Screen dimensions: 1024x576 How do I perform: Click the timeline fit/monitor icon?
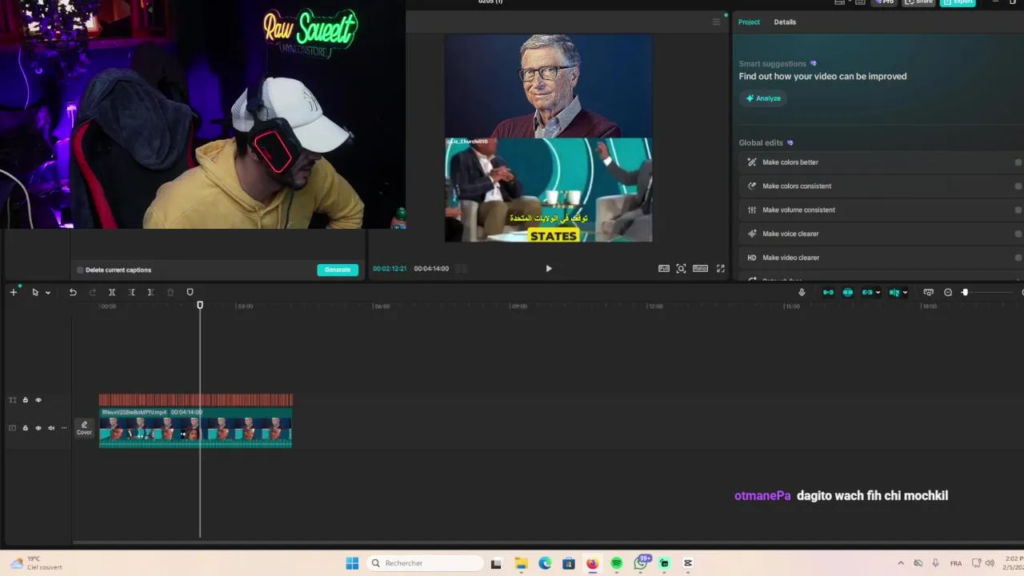(x=928, y=293)
